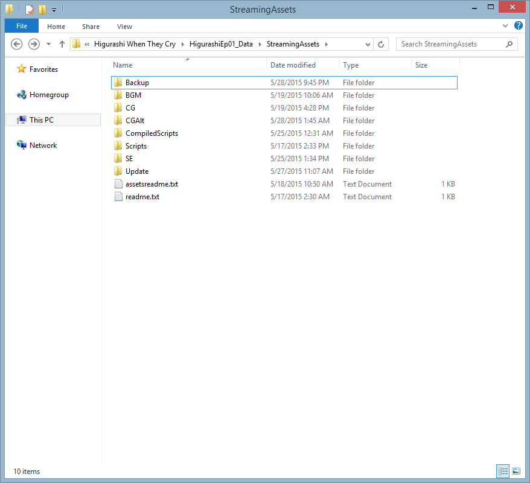This screenshot has height=483, width=530.
Task: Open Explorer help via question mark icon
Action: (518, 26)
